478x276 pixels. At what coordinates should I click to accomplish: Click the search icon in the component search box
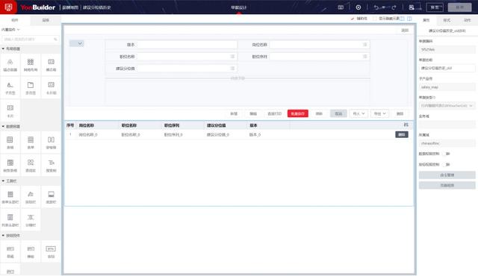[55, 40]
